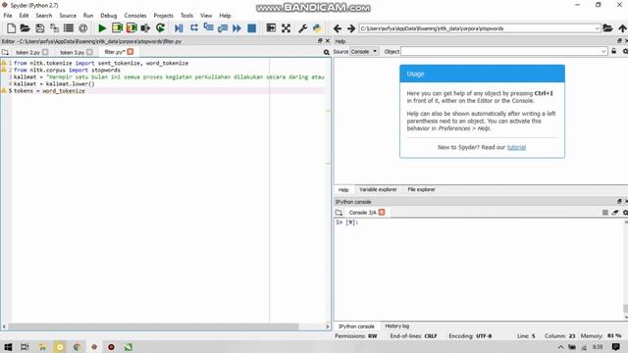Open PYTHONPATH manager icon
628x353 pixels.
coord(317,28)
